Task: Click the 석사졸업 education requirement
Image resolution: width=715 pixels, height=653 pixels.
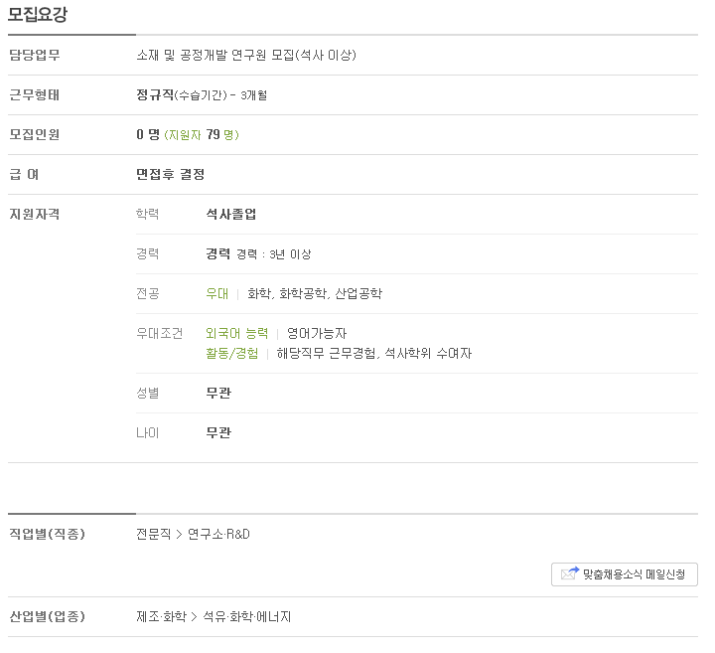Action: coord(230,214)
